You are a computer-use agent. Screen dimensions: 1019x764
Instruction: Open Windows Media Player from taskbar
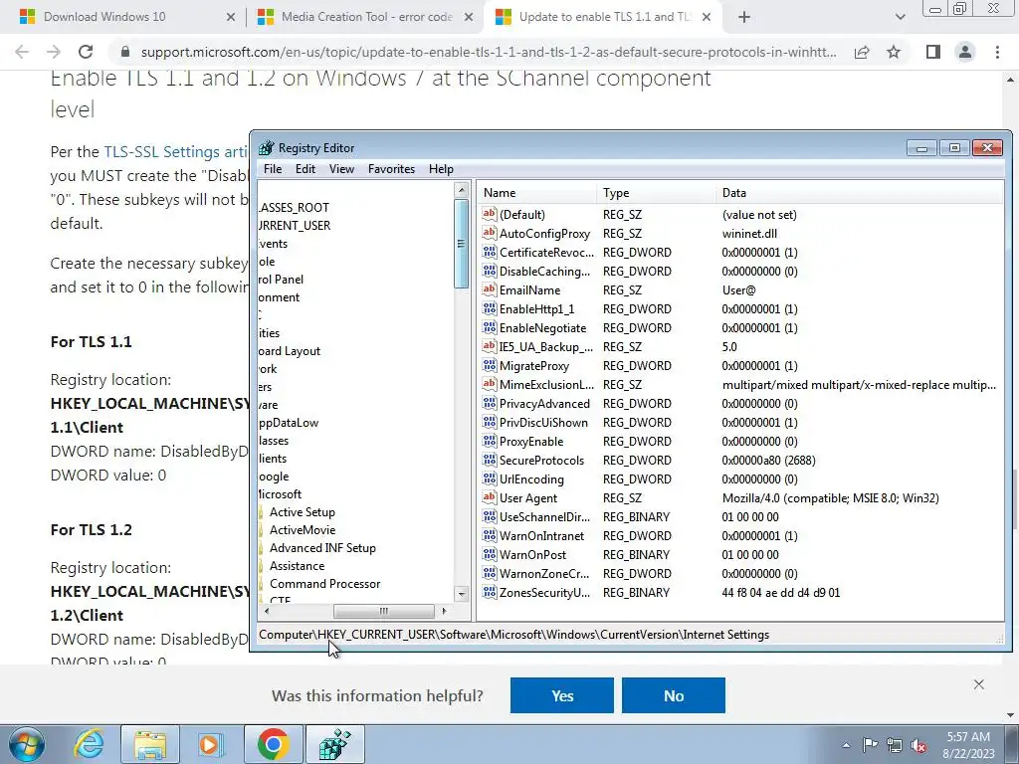click(x=209, y=744)
